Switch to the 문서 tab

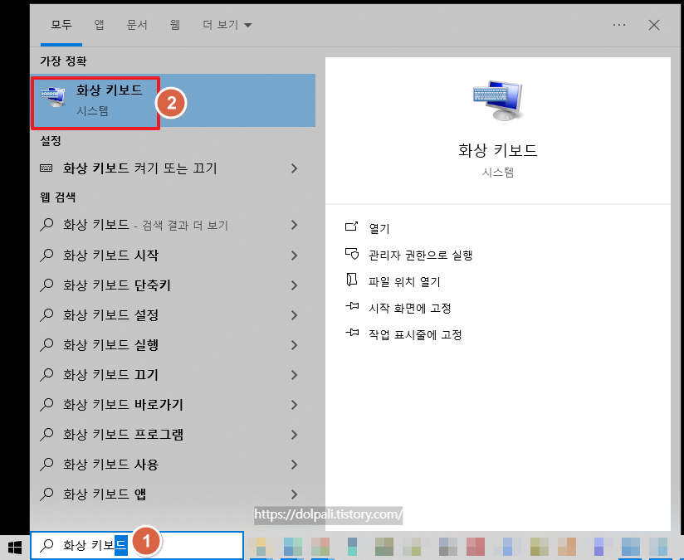coord(138,25)
